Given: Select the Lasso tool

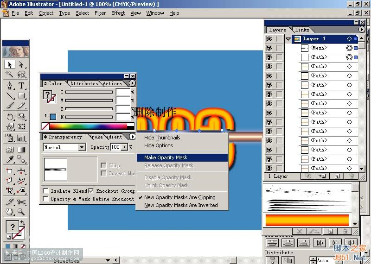Looking at the screenshot, I should (x=21, y=74).
